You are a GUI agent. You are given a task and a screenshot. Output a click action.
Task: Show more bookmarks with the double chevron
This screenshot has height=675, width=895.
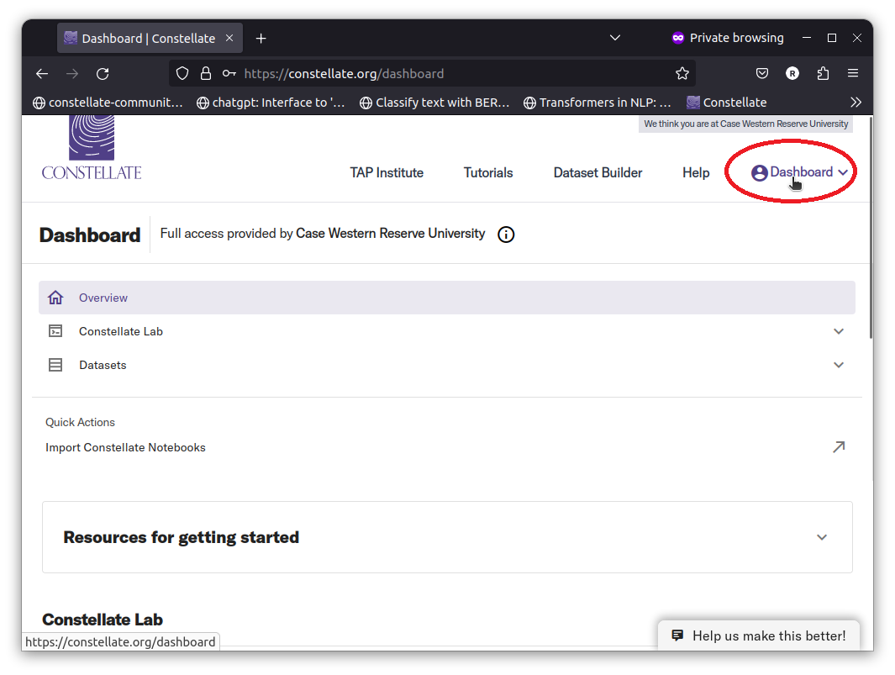coord(856,103)
